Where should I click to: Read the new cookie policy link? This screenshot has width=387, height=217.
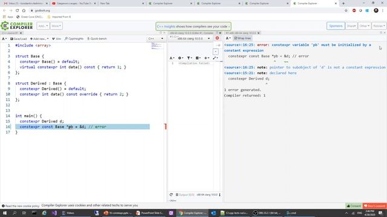tap(21, 206)
